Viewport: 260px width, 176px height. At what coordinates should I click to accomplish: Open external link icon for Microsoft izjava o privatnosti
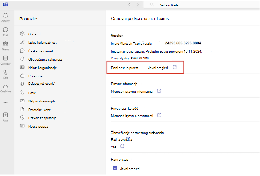click(x=159, y=115)
